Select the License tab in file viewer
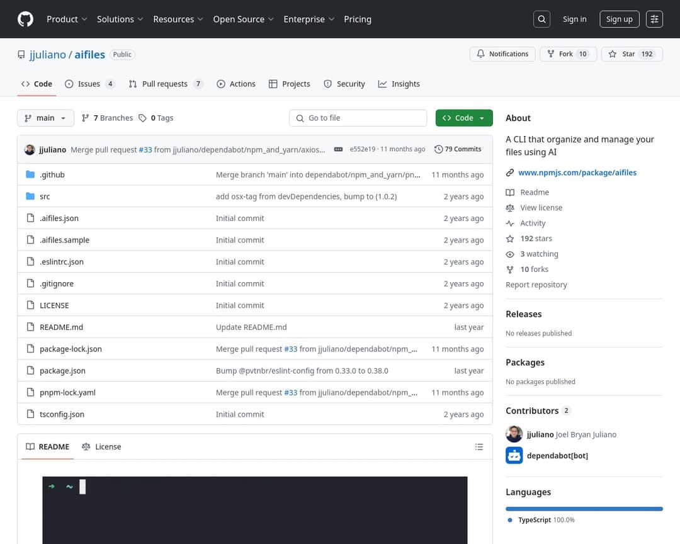680x544 pixels. coord(101,447)
